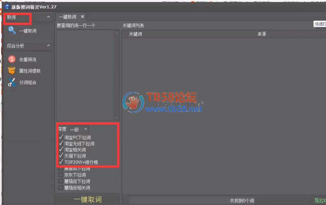
Task: Sort by the 来源 column header
Action: click(x=262, y=34)
